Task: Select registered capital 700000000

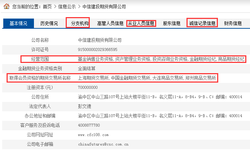Action: [88, 87]
